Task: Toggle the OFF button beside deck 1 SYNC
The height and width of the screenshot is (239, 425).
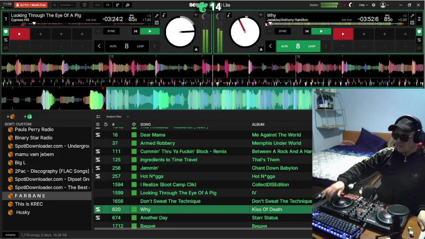Action: point(98,31)
